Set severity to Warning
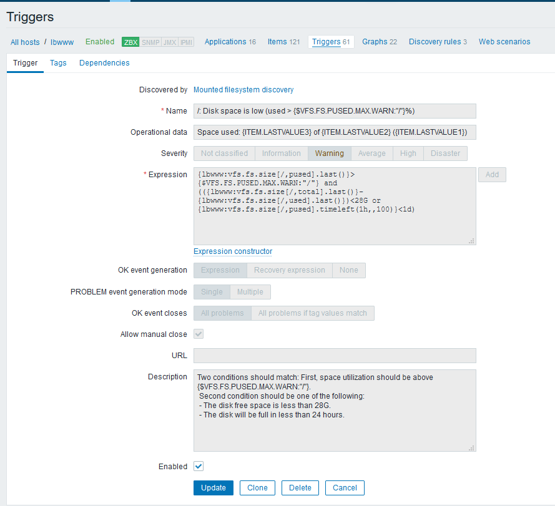Viewport: 555px width, 506px height. coord(330,153)
